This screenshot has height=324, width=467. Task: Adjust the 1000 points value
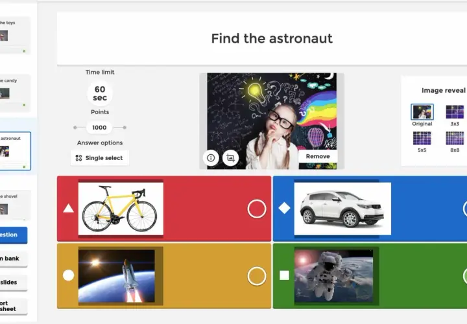(99, 128)
